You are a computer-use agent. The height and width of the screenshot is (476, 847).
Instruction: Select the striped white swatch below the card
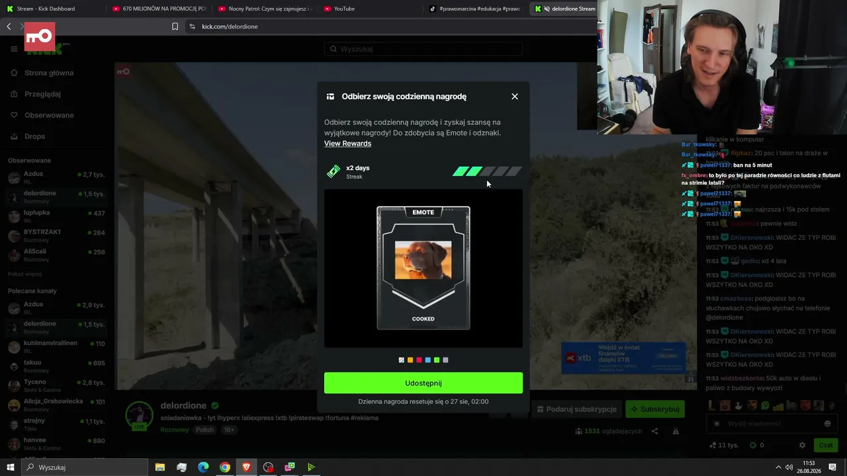pos(401,360)
